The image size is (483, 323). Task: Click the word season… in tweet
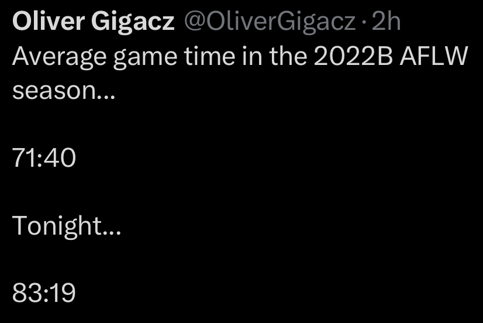click(64, 91)
